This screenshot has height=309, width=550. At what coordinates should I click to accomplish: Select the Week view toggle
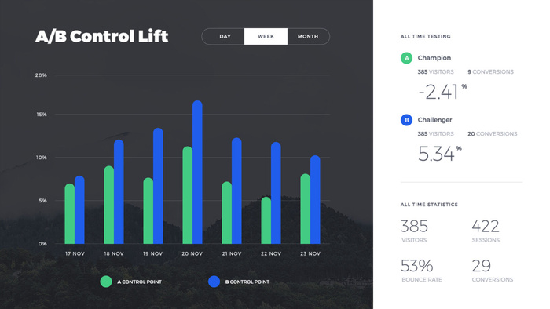(266, 36)
